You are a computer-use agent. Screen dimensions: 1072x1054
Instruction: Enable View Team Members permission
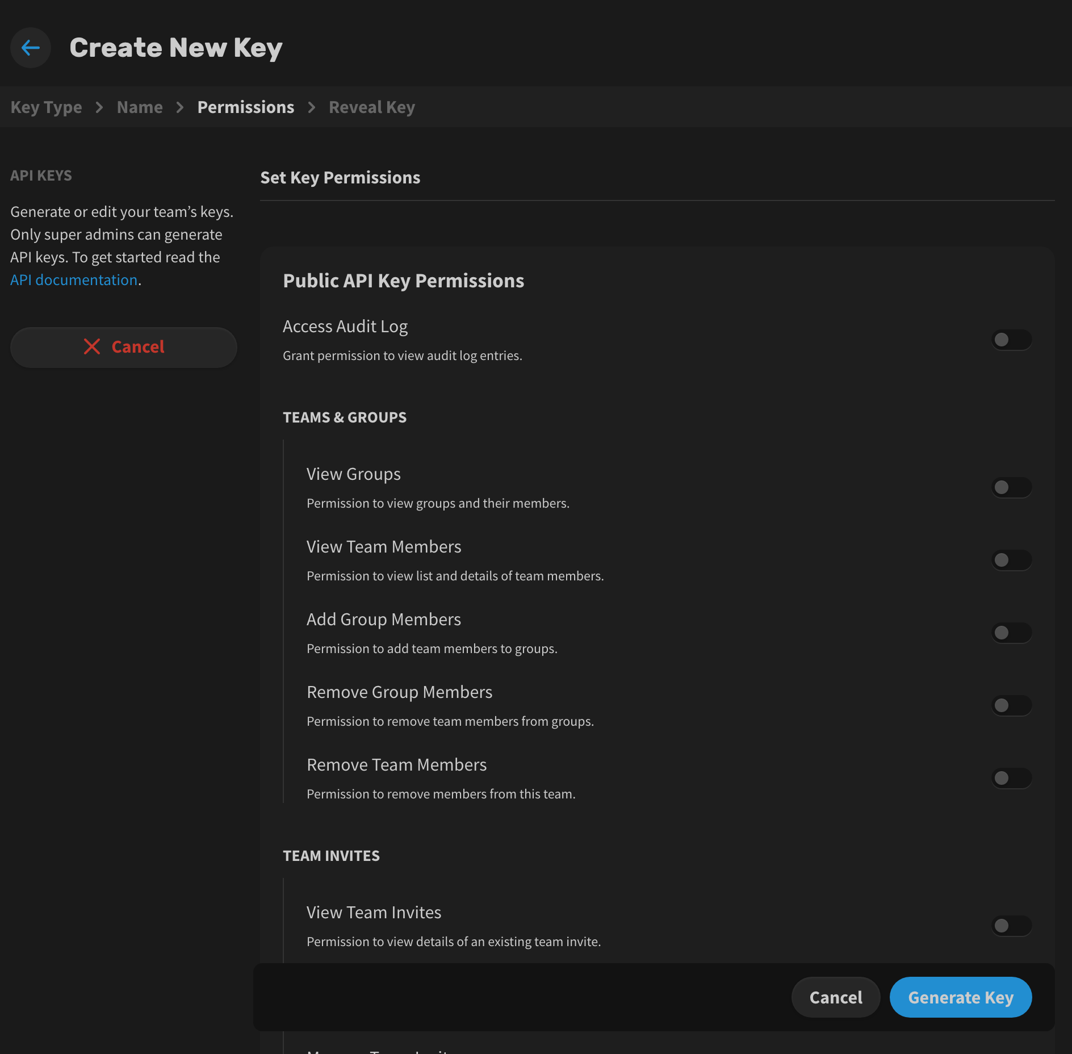pyautogui.click(x=1011, y=560)
